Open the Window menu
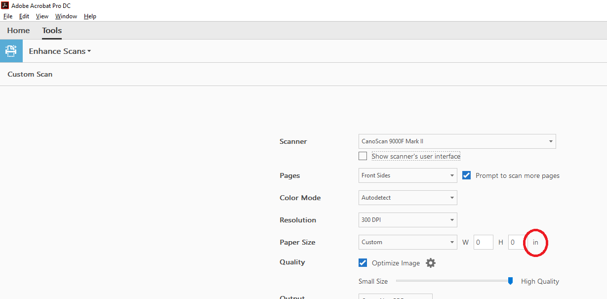The image size is (607, 299). tap(66, 16)
